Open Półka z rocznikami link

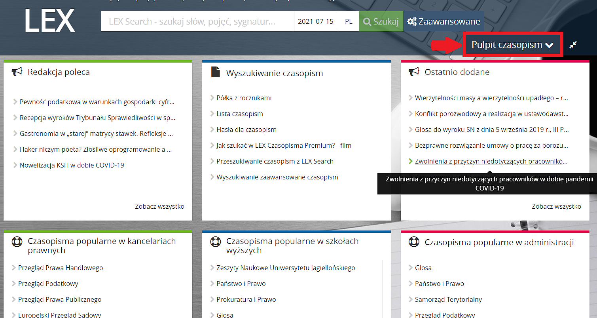tap(244, 98)
